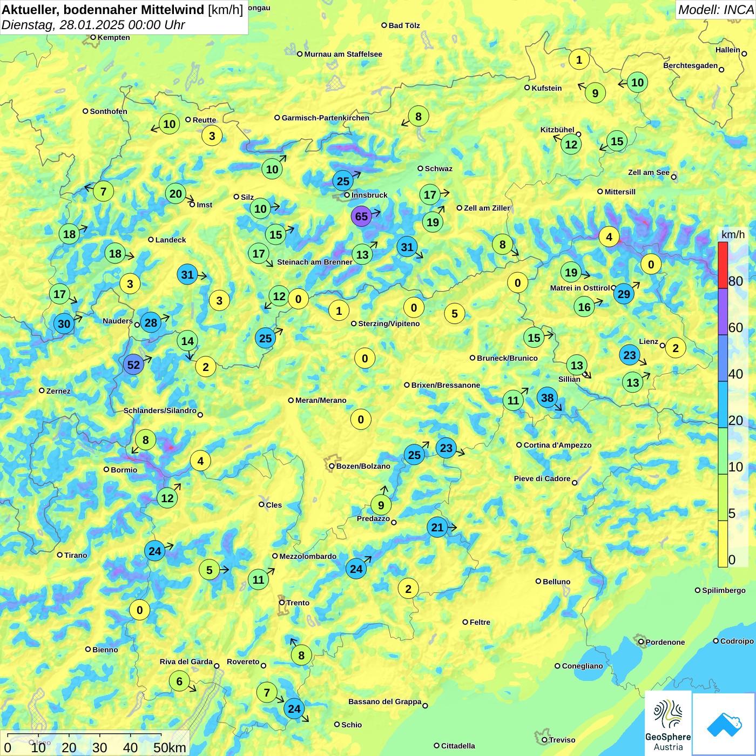Select the Spilimbergo label

[x=724, y=590]
